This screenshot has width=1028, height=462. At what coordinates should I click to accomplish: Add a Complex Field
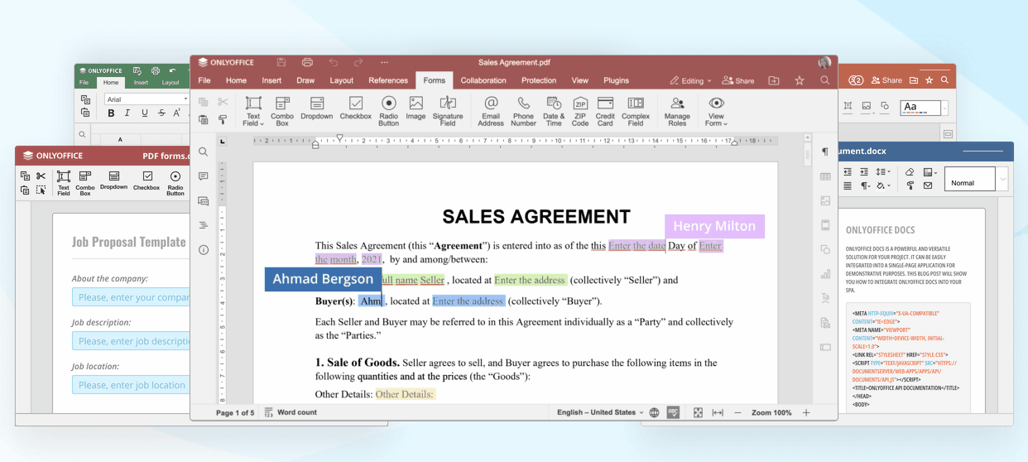pos(636,111)
